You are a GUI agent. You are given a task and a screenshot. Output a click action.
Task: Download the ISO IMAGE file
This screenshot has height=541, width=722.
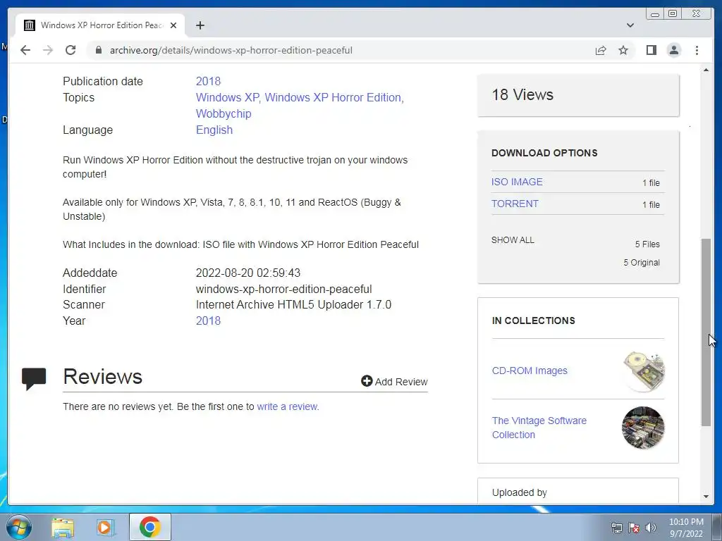point(517,182)
